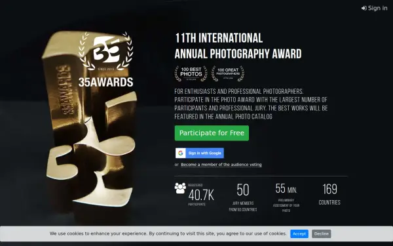Click the 40.7K participants count
This screenshot has height=246, width=393.
(x=201, y=195)
